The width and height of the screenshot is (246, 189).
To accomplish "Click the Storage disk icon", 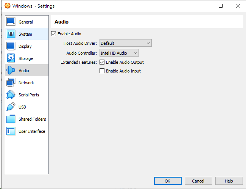I will (11, 58).
